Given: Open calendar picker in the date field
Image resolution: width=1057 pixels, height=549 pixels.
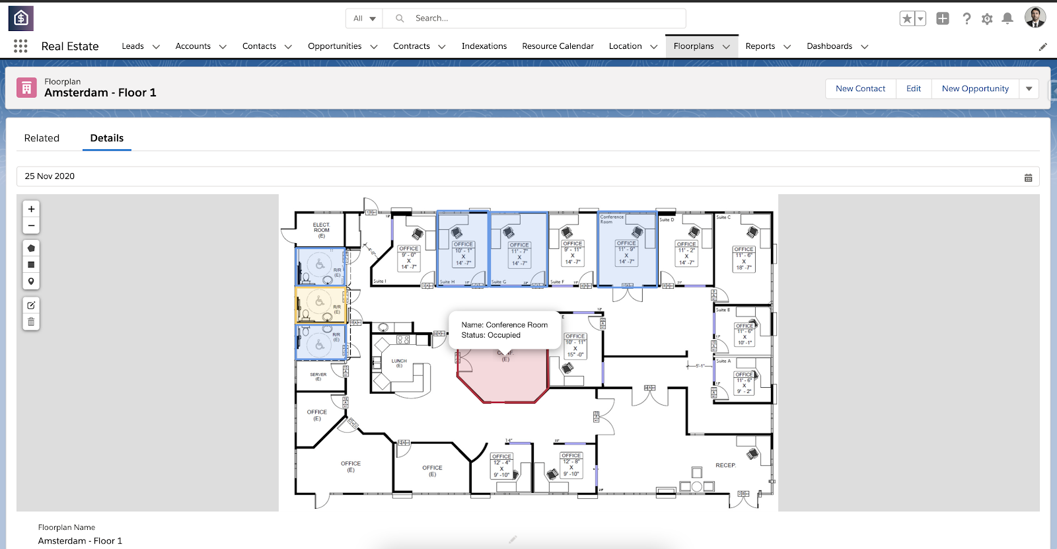Looking at the screenshot, I should 1028,177.
